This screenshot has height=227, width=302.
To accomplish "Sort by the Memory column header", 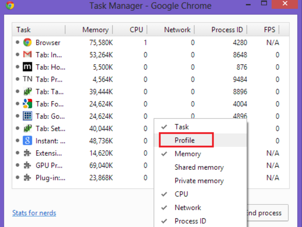I will tap(89, 30).
